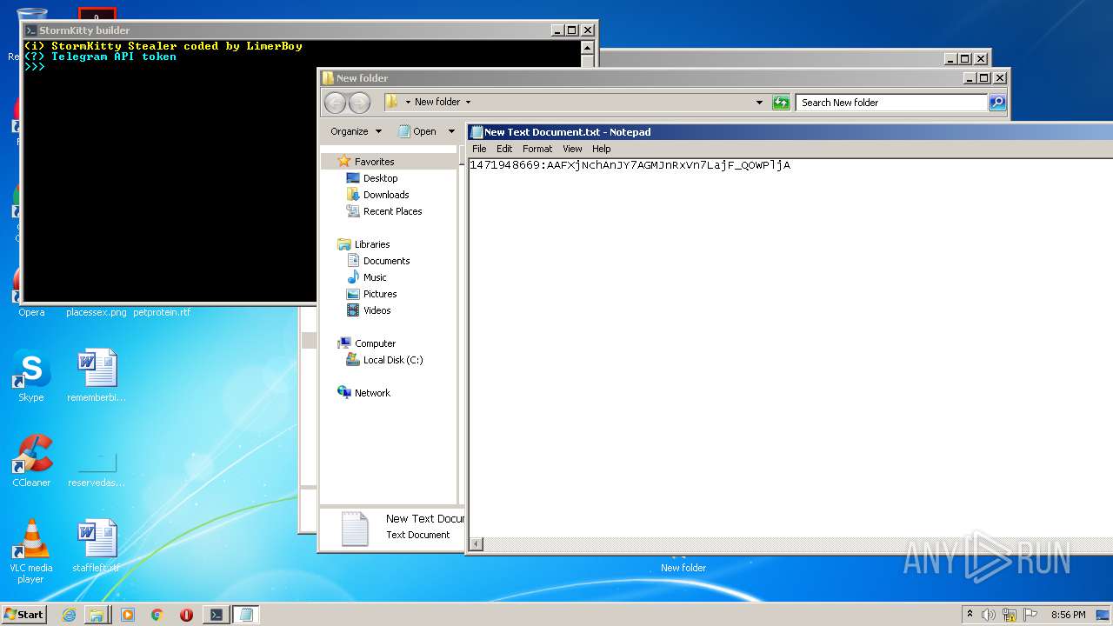
Task: Click the Open button in Explorer toolbar
Action: [418, 131]
